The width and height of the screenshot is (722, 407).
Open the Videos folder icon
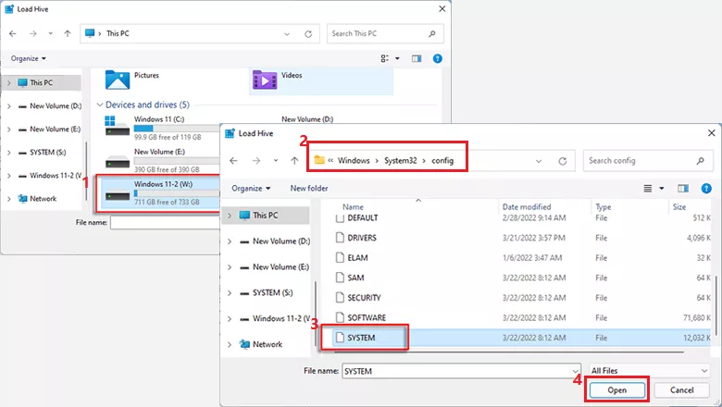click(265, 80)
